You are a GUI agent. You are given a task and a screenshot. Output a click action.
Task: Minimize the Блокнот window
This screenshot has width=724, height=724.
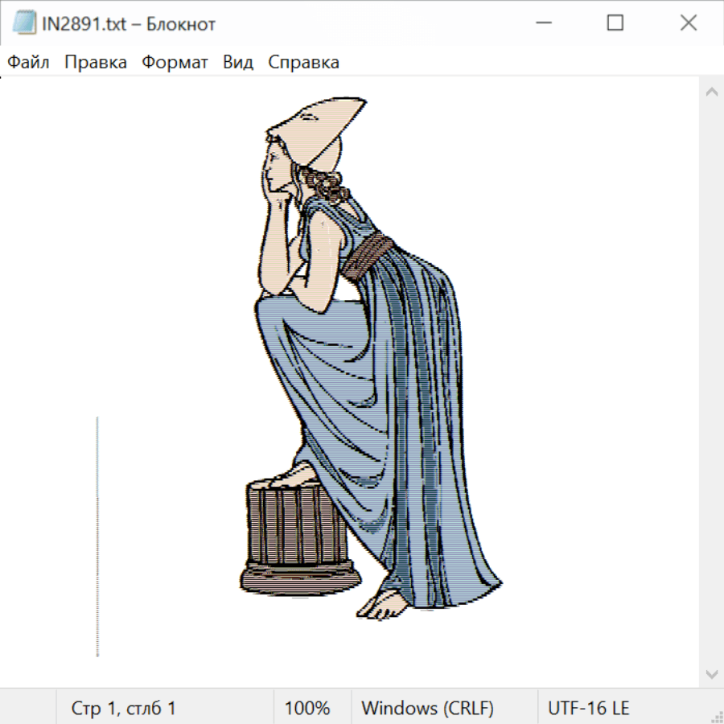541,24
